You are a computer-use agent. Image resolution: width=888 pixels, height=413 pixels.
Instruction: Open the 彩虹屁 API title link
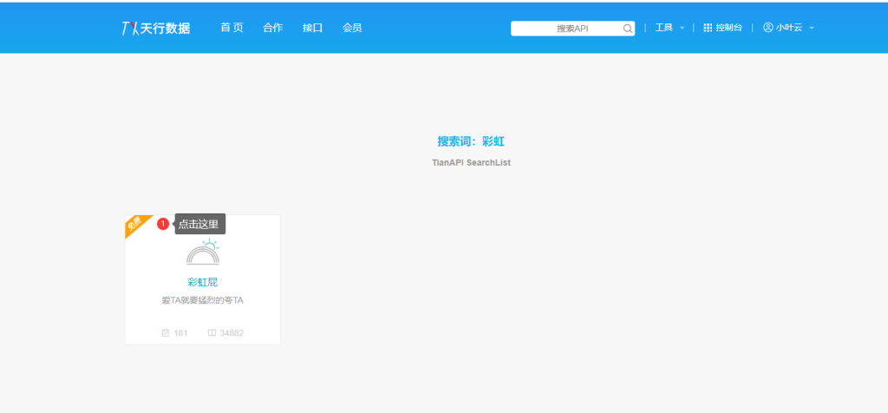[x=202, y=282]
